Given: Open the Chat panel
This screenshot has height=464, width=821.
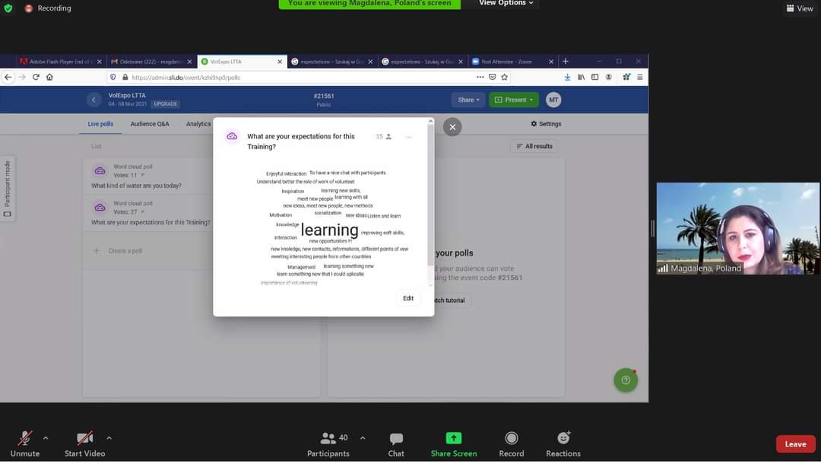Looking at the screenshot, I should [396, 444].
